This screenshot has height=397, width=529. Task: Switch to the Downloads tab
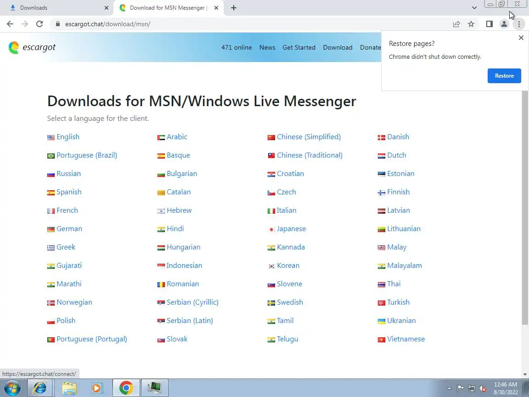(x=55, y=8)
